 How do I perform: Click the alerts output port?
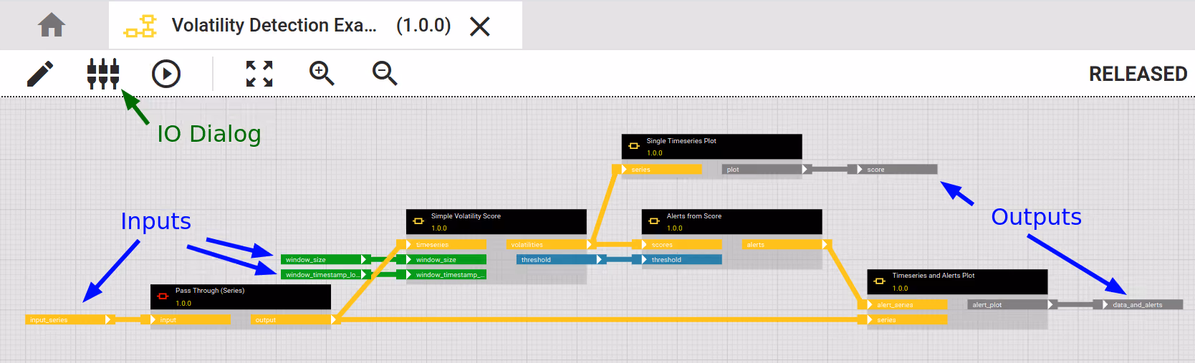(x=786, y=245)
